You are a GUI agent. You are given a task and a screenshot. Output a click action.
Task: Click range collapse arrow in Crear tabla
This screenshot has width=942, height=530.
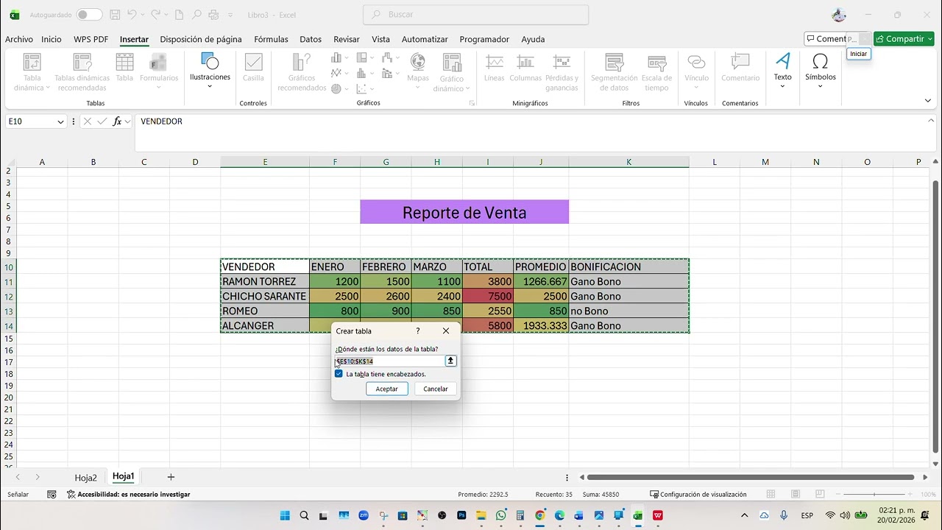(x=450, y=361)
